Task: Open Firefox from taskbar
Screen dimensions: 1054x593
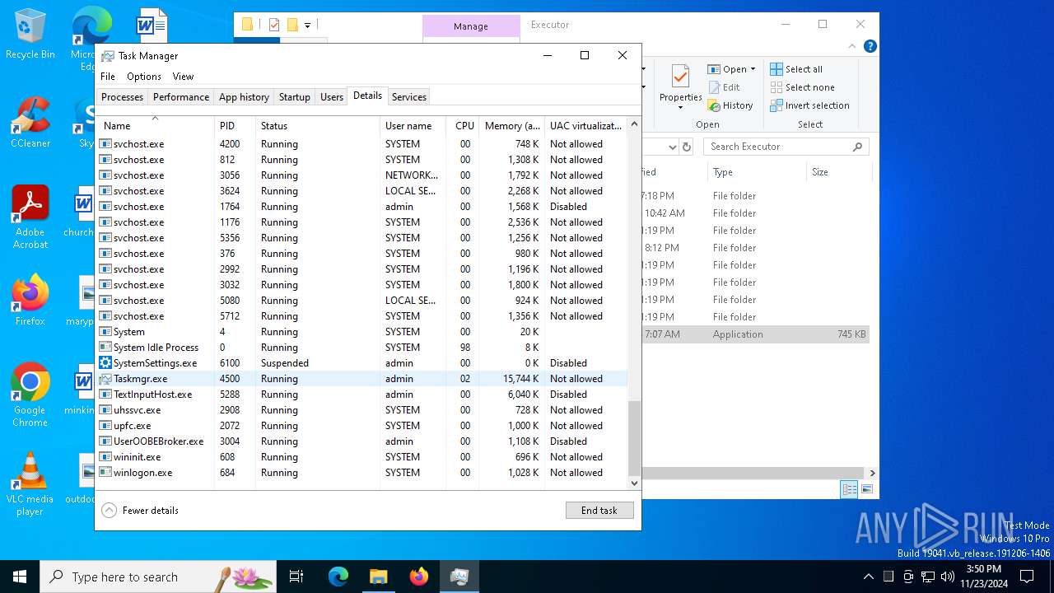Action: (x=418, y=577)
